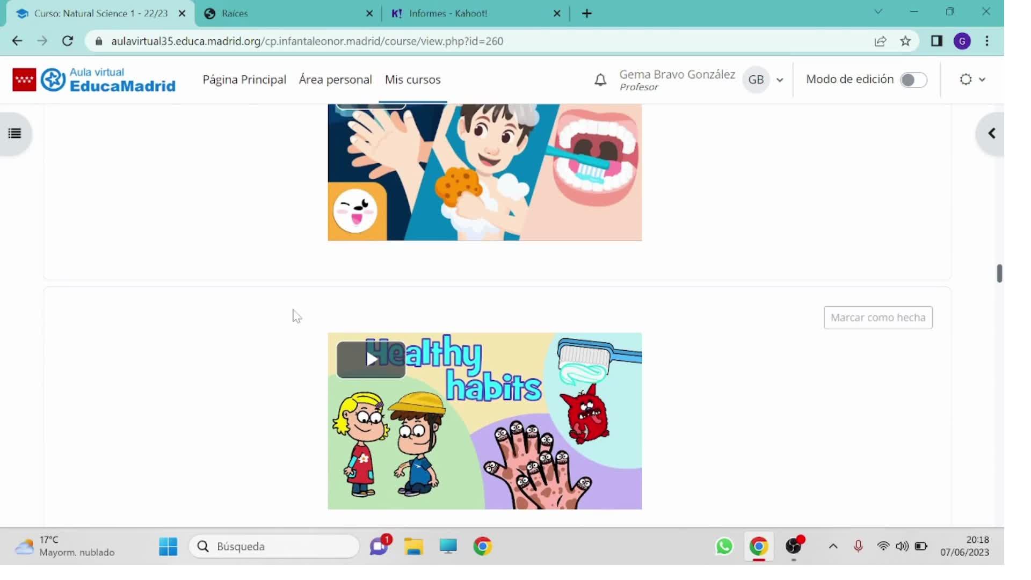Bookmark page with the star icon
Screen dimensions: 1031x580
pyautogui.click(x=905, y=41)
